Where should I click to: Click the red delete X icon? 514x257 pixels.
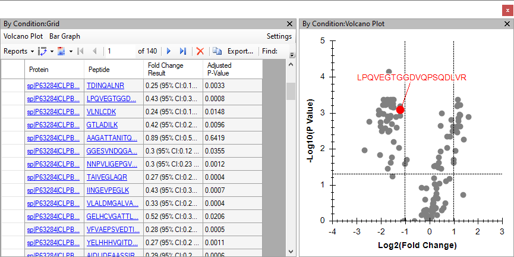click(x=200, y=51)
